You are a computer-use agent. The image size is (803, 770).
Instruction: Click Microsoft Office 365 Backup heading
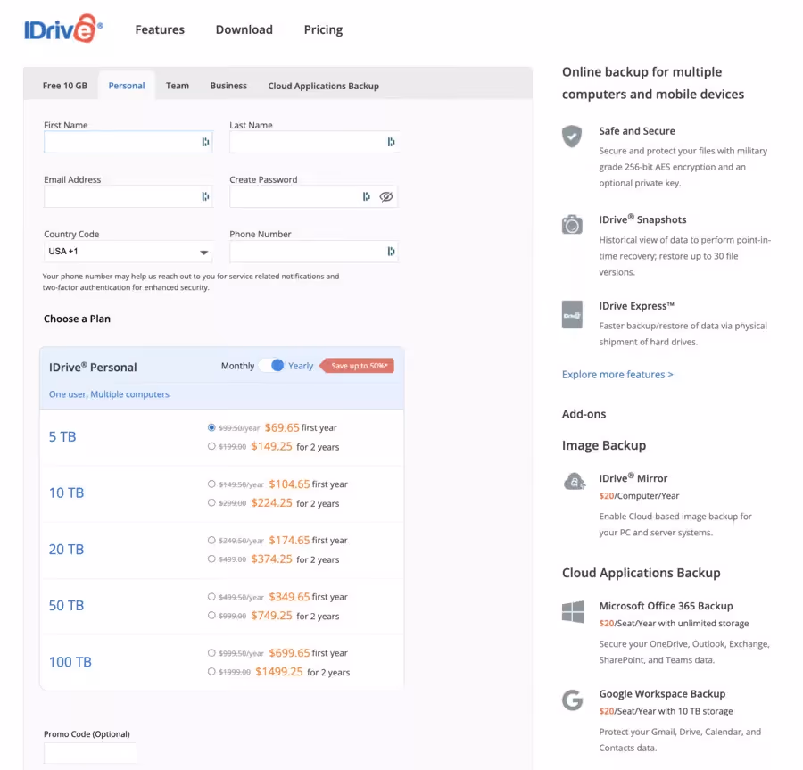coord(666,606)
